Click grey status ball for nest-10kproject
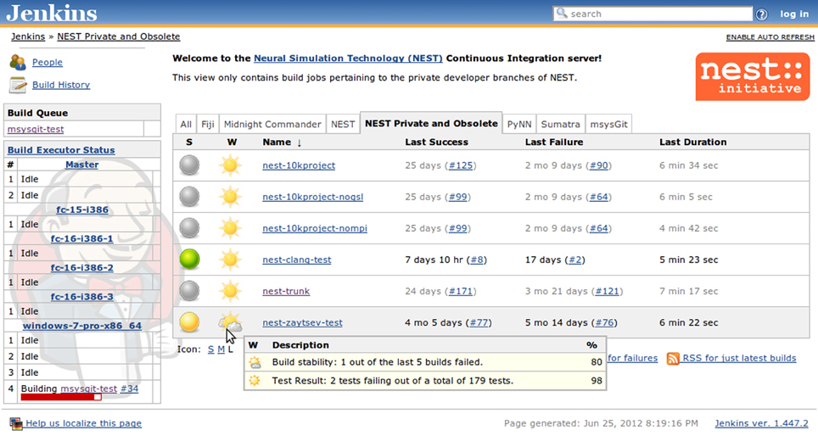Viewport: 818px width, 436px height. (189, 165)
